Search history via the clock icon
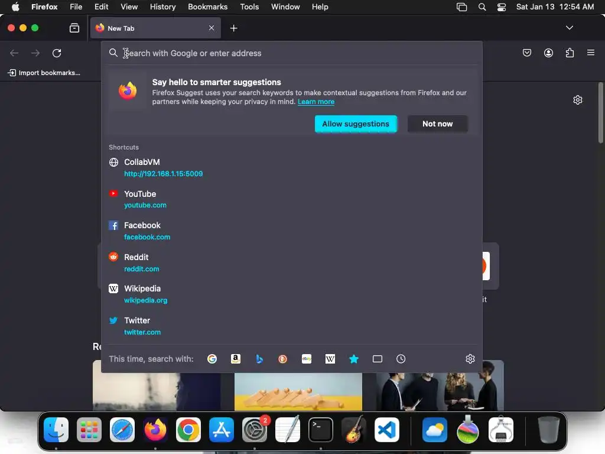 [x=401, y=359]
